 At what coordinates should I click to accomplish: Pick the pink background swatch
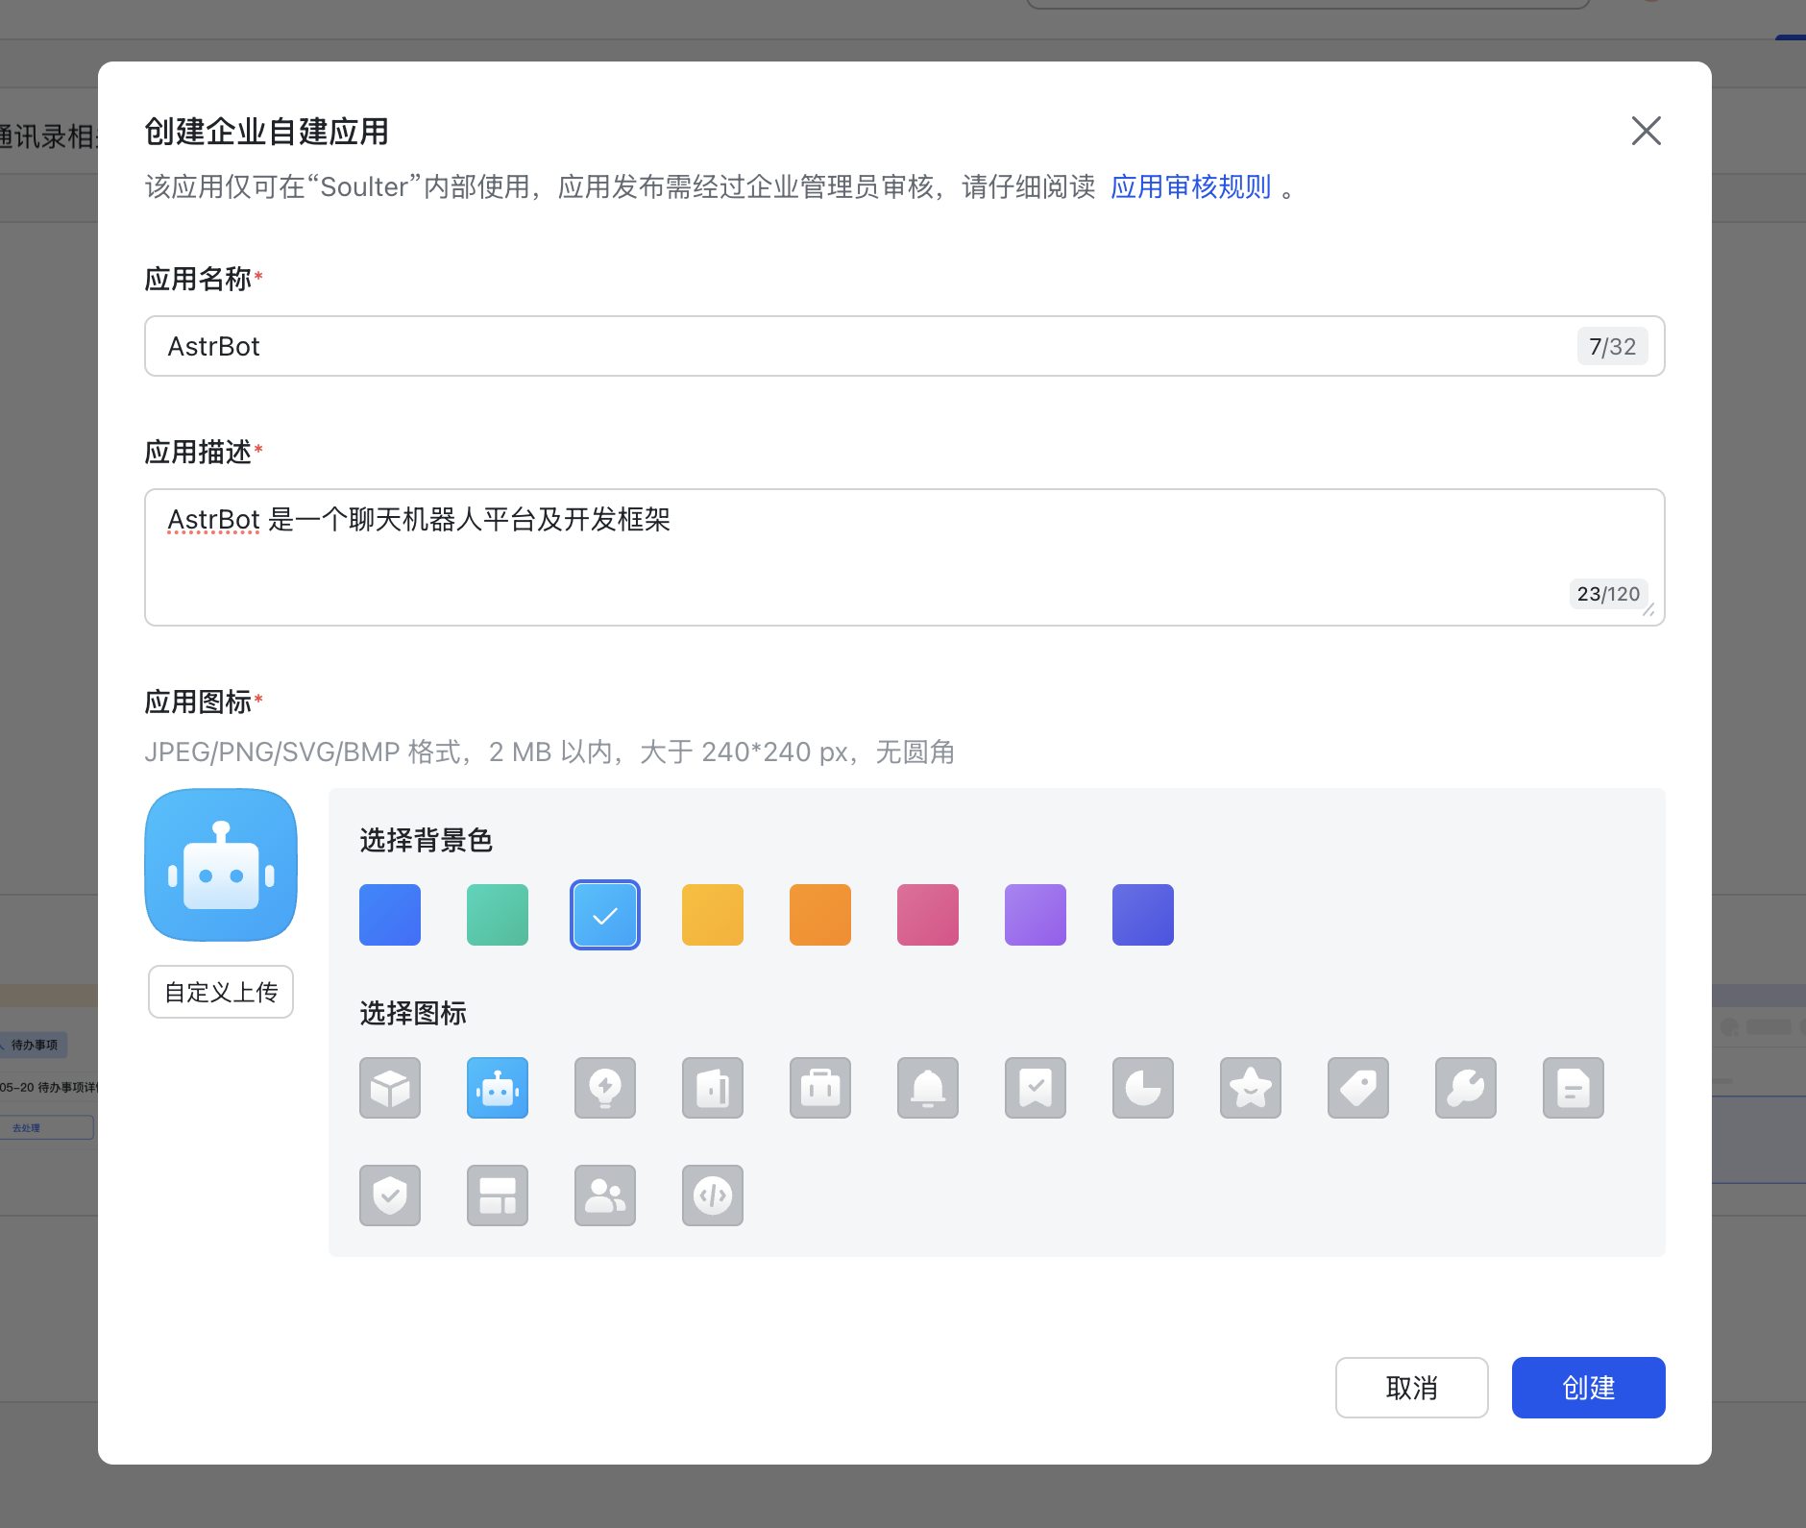927,914
